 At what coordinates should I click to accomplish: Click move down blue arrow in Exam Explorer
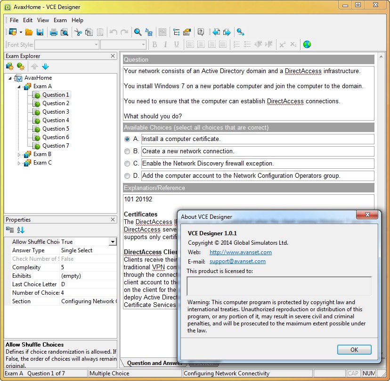pyautogui.click(x=46, y=66)
